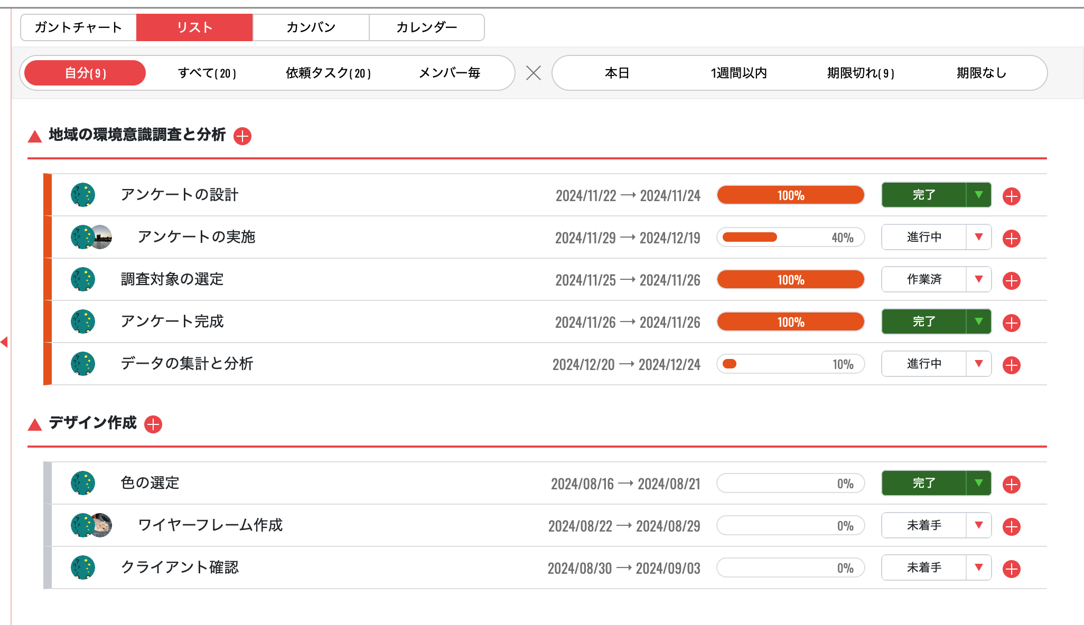The image size is (1084, 625).
Task: Open status dropdown arrow for ワイヤーフレーム作成
Action: coord(979,525)
